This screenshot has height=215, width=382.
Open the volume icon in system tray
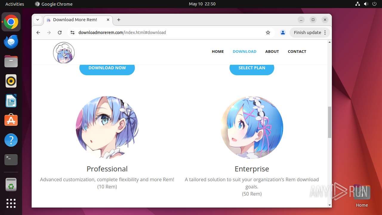[366, 4]
